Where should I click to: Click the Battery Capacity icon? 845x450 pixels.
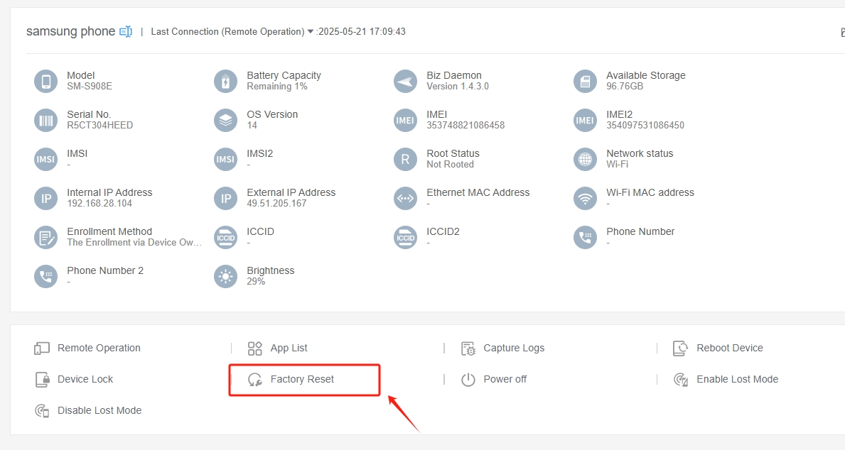coord(225,81)
